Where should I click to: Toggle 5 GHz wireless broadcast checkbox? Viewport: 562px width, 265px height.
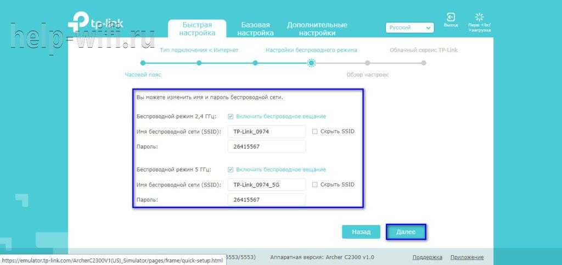pos(231,170)
